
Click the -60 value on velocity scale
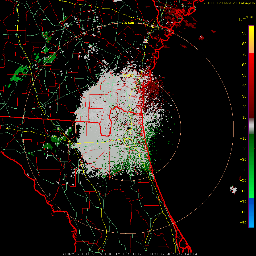pos(243,191)
